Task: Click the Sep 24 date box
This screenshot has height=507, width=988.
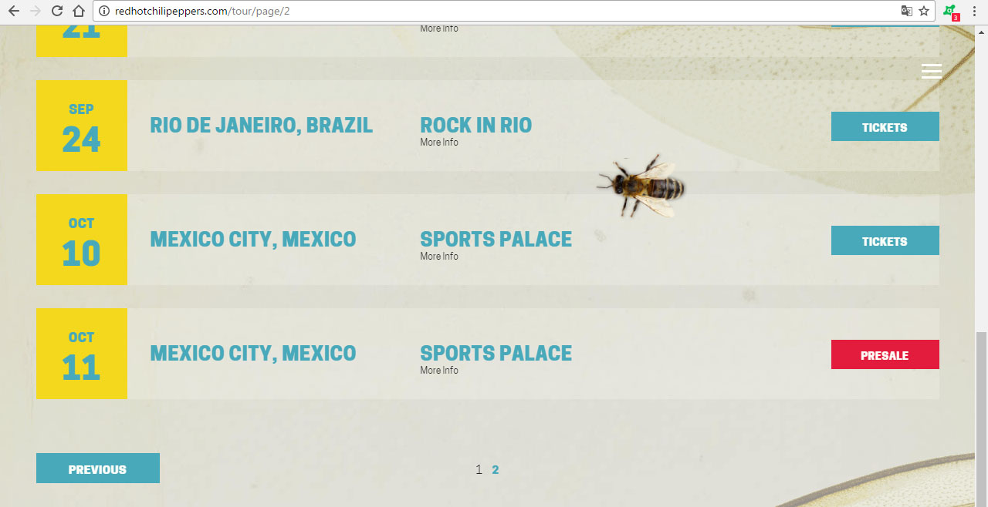Action: (82, 126)
